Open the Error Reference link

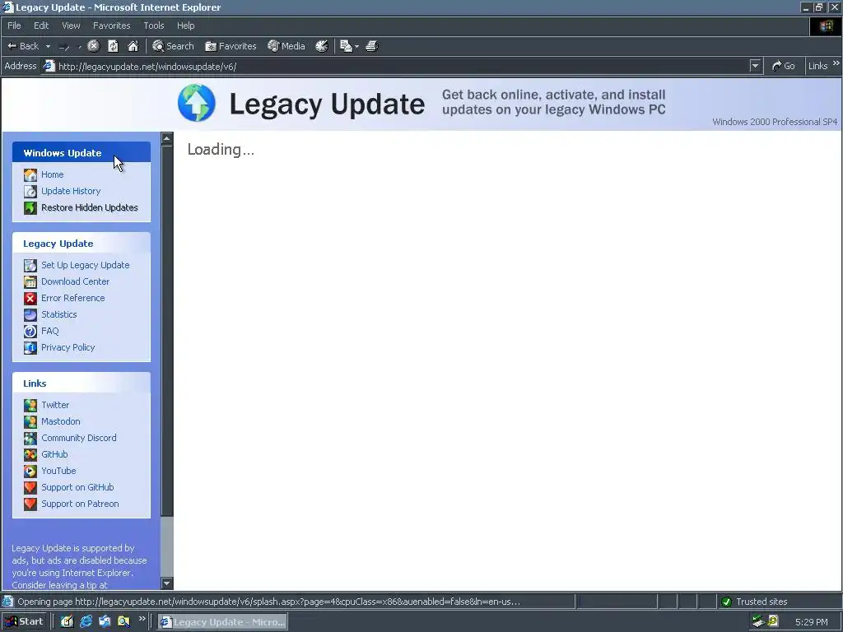pos(73,298)
